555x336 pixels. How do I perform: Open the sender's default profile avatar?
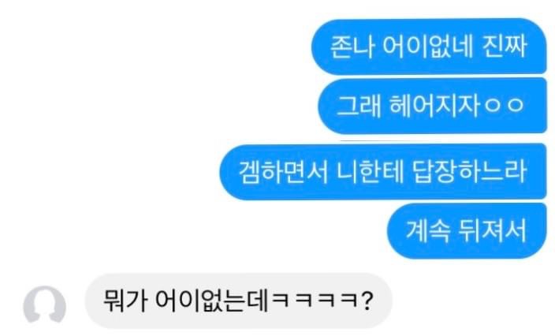(x=45, y=304)
